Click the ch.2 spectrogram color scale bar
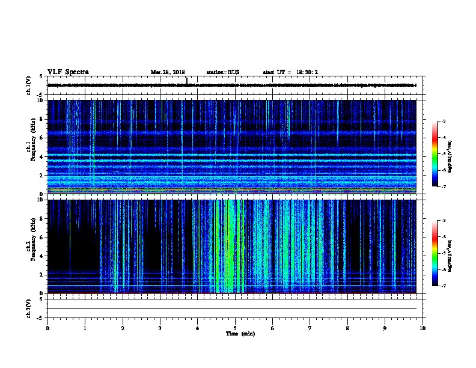The image size is (476, 368). (x=435, y=253)
